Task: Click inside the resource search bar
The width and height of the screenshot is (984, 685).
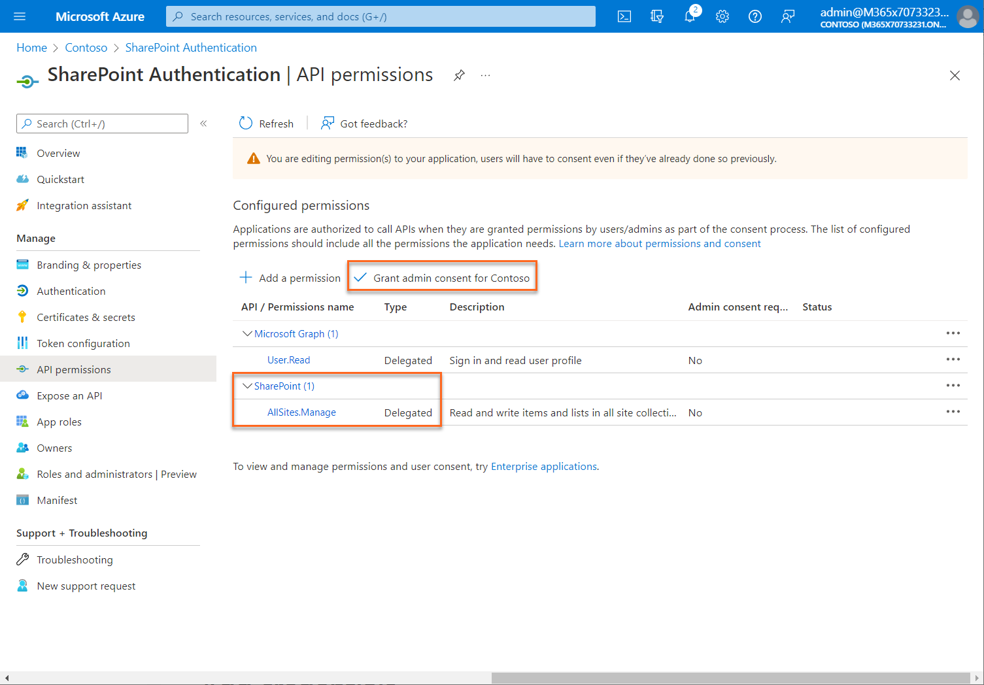Action: [379, 16]
